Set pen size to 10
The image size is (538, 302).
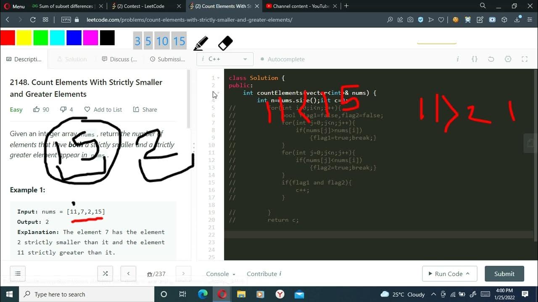162,41
